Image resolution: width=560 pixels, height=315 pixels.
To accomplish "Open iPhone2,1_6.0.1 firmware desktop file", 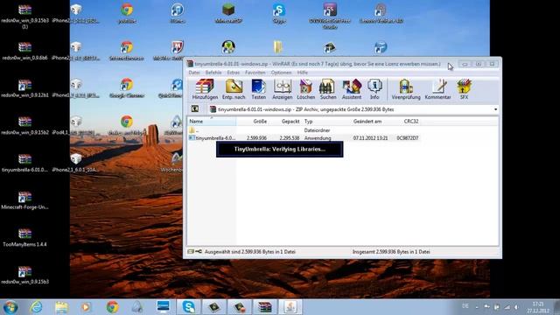I will coord(75,163).
